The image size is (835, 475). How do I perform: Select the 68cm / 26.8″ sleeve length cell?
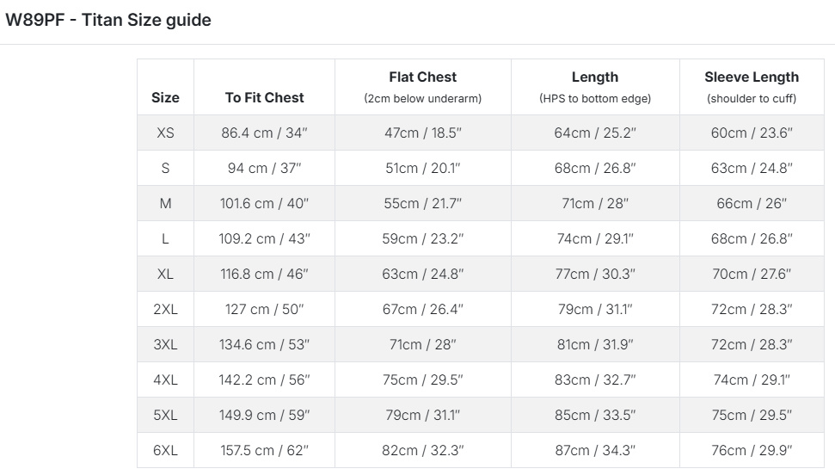(x=752, y=238)
